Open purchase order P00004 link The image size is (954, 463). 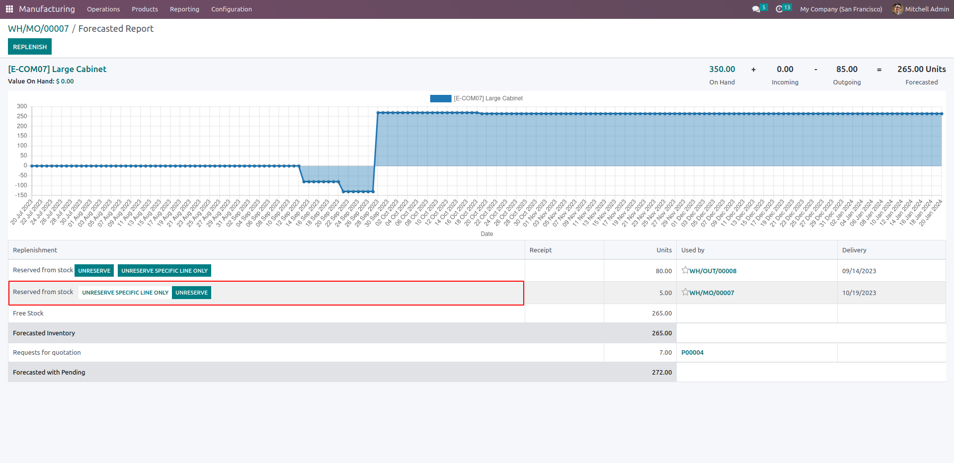[692, 352]
